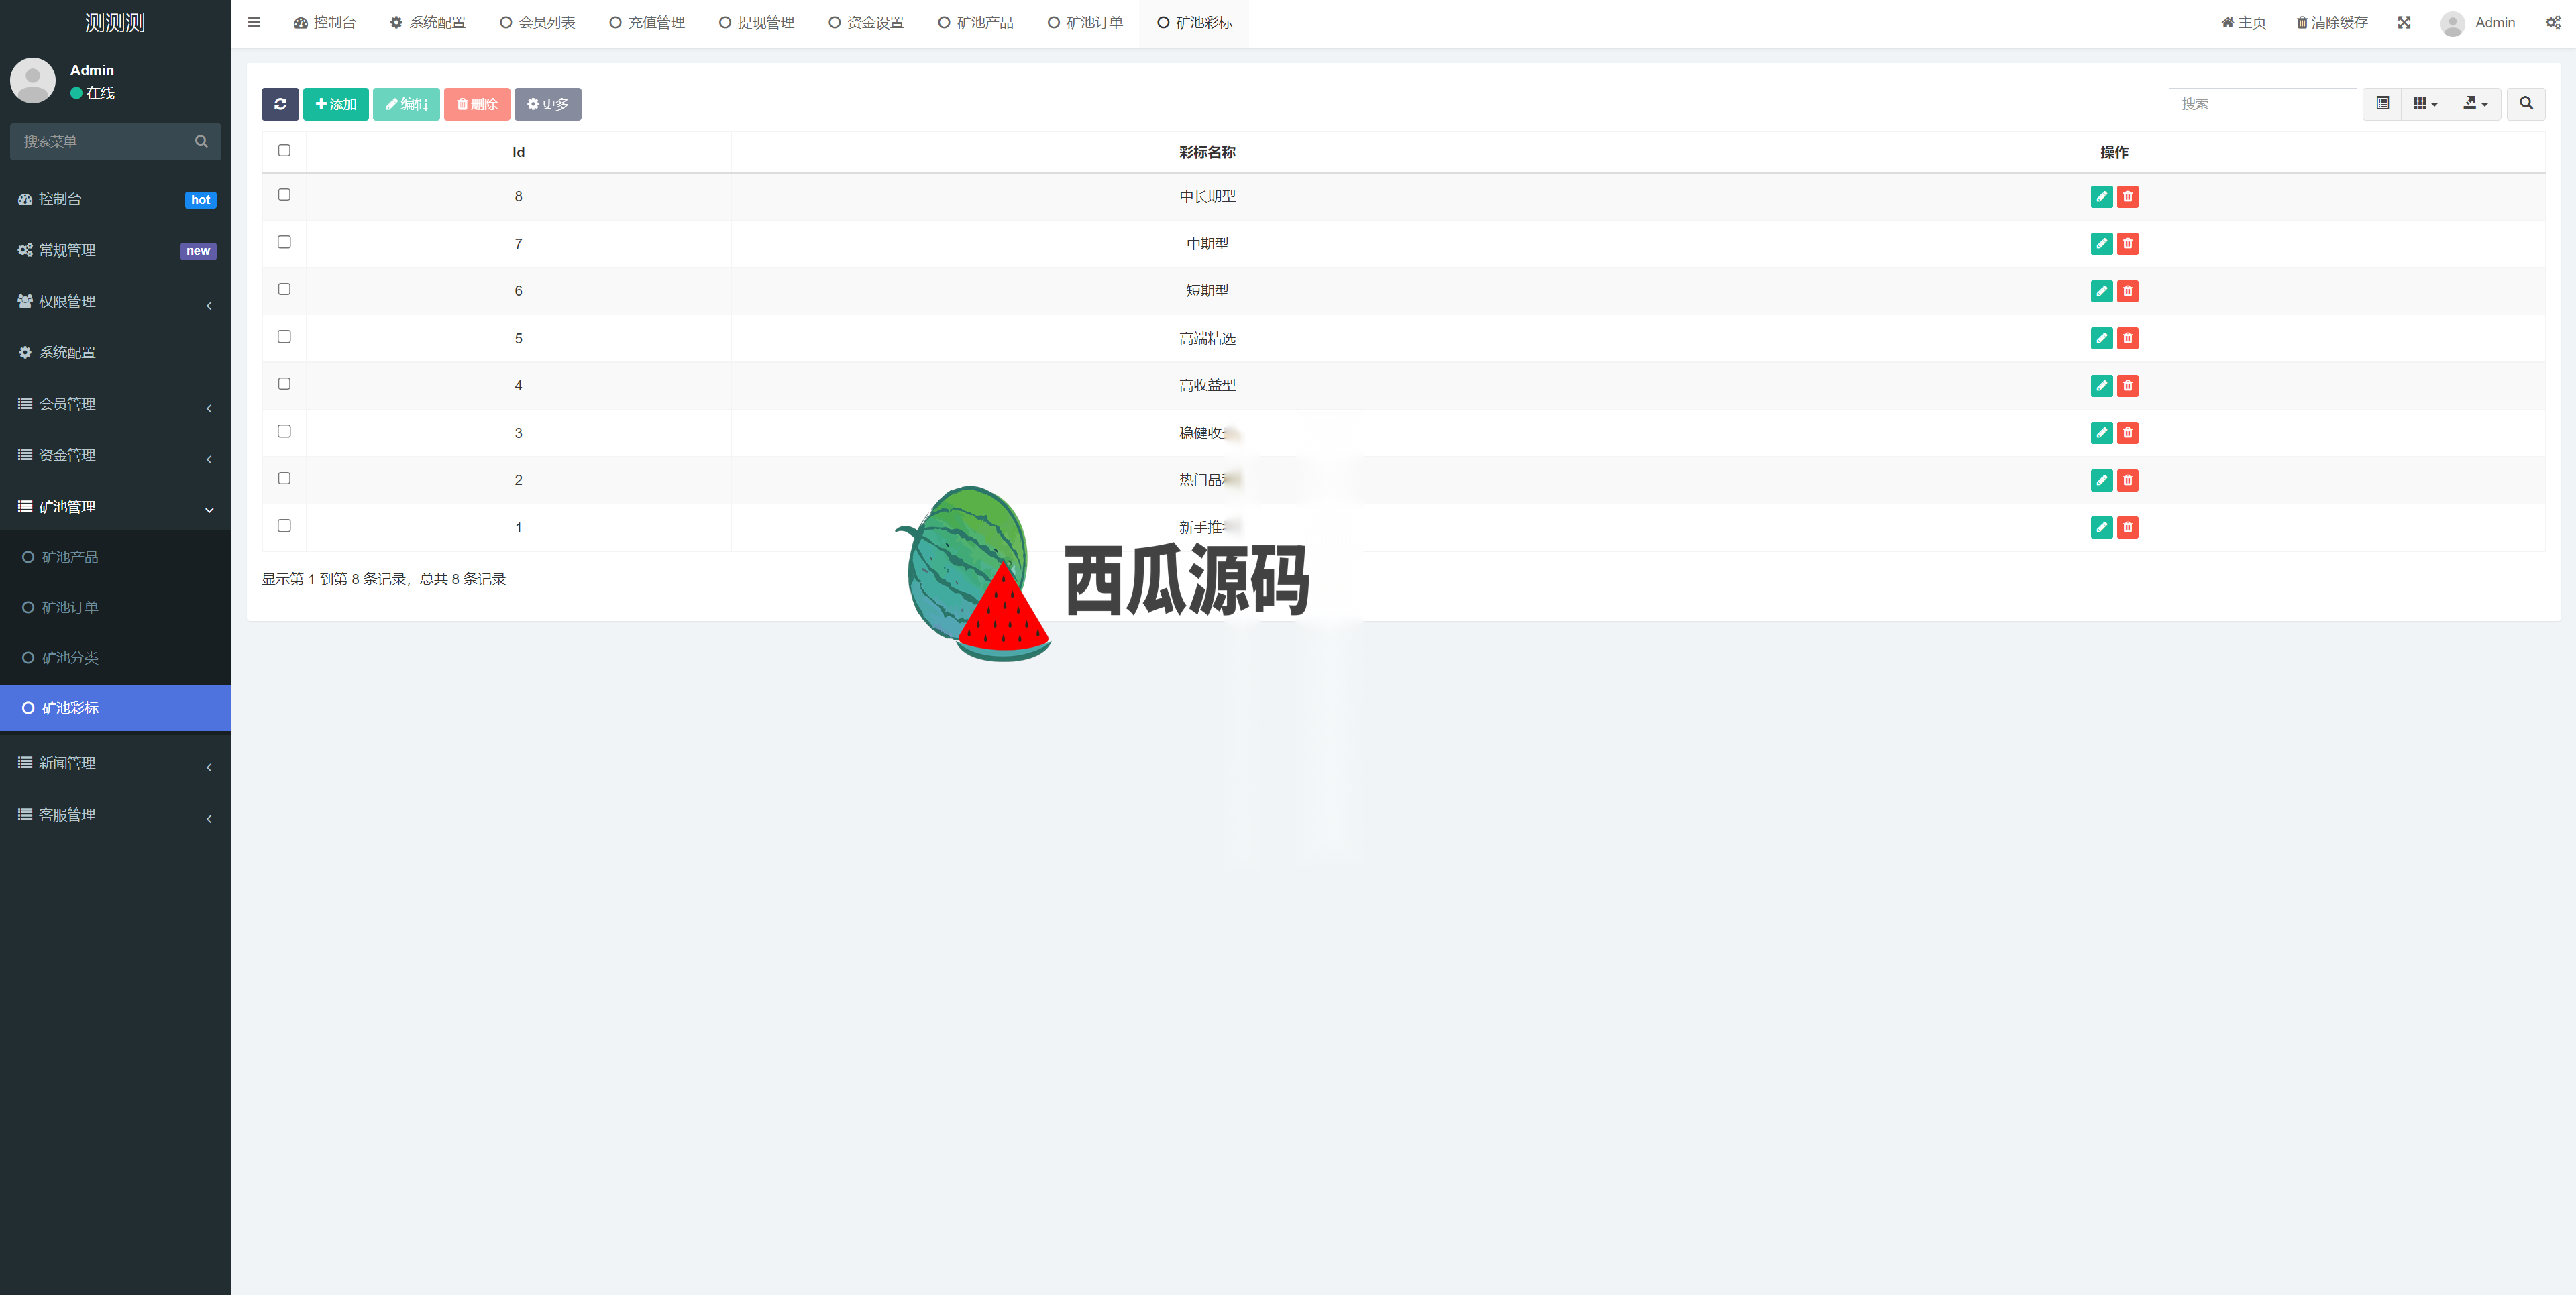2576x1295 pixels.
Task: Expand the 资金管理 sidebar menu
Action: pyautogui.click(x=115, y=455)
